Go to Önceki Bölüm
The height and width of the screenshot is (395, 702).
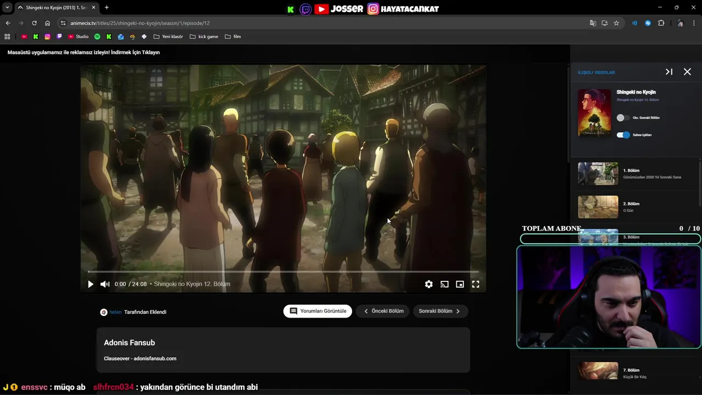point(383,311)
